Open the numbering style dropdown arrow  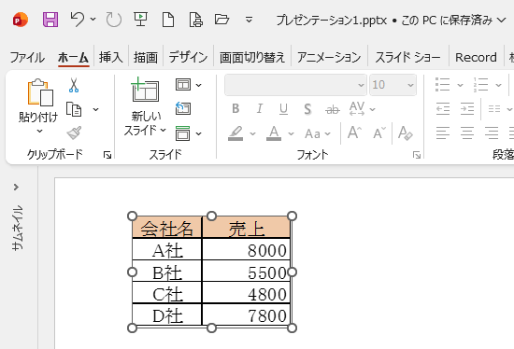point(499,85)
